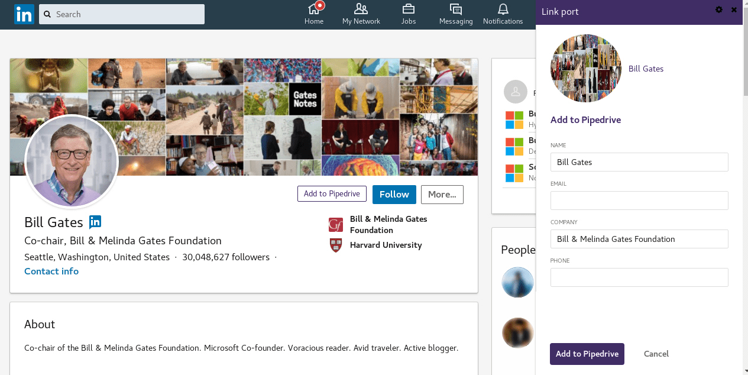Click the Link port panel title

[560, 12]
